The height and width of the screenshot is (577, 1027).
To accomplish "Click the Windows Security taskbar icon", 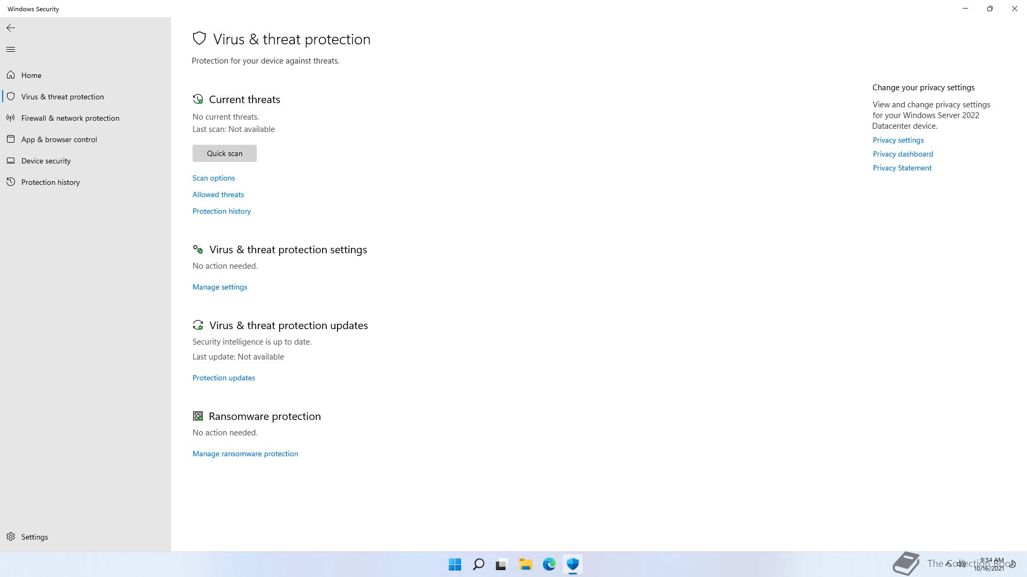I will tap(573, 564).
